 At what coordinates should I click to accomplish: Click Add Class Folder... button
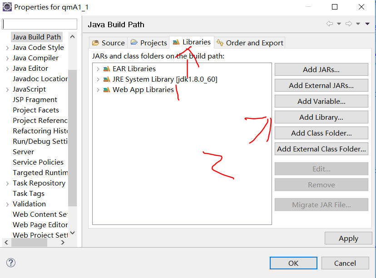click(x=322, y=133)
